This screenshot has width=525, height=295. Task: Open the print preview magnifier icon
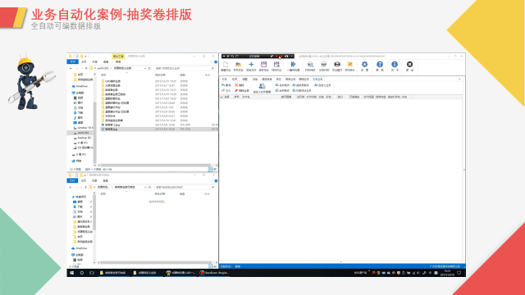pos(310,65)
